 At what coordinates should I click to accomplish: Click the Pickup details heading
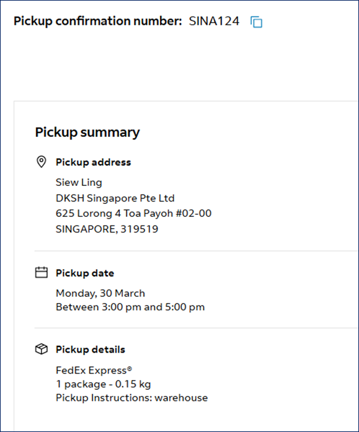pyautogui.click(x=91, y=350)
